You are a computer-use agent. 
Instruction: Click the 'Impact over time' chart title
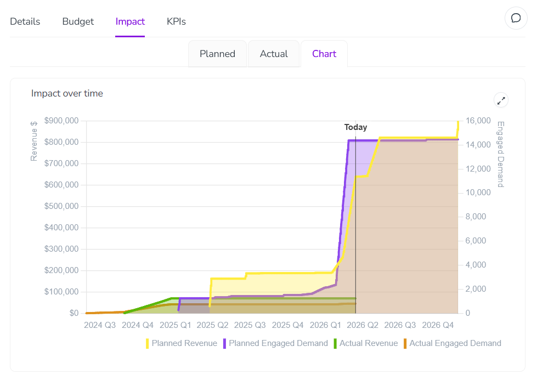click(x=67, y=93)
